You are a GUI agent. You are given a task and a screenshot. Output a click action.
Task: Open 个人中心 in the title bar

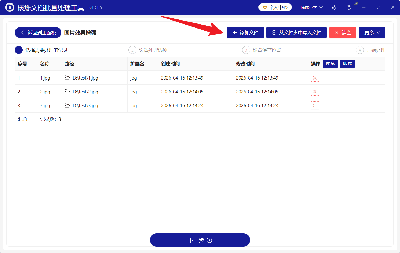coord(275,7)
